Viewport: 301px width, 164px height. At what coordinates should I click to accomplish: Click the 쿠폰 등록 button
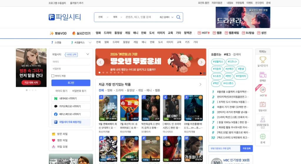(247, 148)
